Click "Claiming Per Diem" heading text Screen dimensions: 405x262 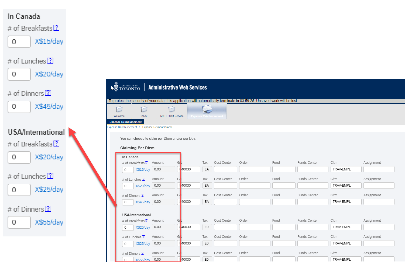137,148
